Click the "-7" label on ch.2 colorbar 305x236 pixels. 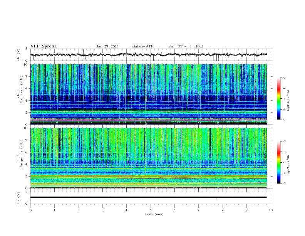[284, 183]
